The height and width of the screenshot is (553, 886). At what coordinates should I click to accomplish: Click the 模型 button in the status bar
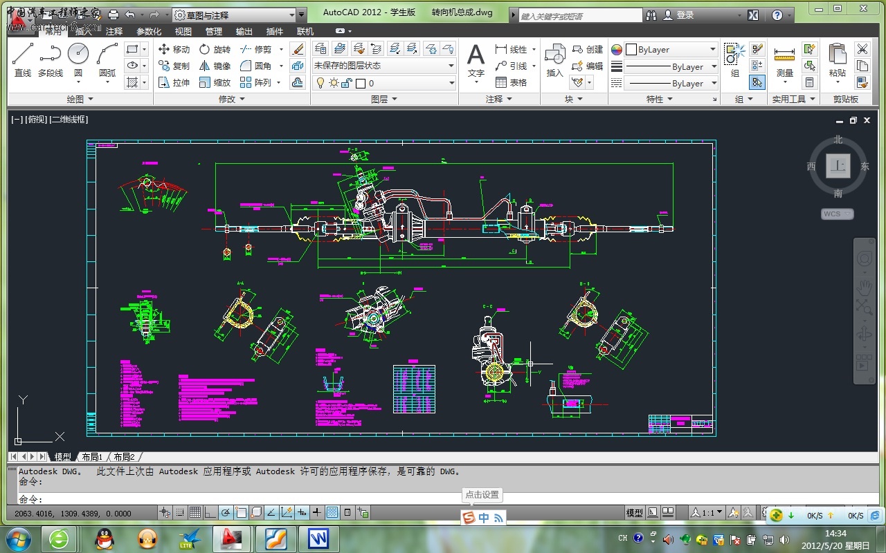(x=635, y=513)
